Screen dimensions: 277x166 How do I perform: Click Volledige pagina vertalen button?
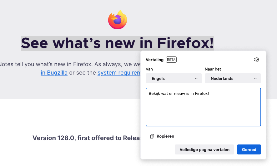pyautogui.click(x=204, y=149)
